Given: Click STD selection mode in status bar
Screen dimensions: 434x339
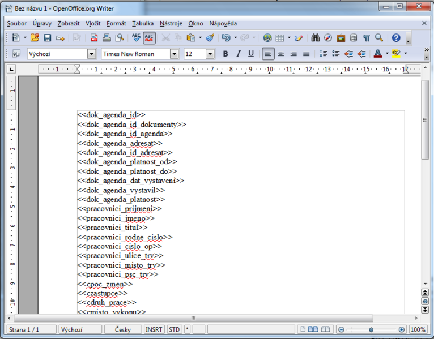Looking at the screenshot, I should click(x=174, y=329).
